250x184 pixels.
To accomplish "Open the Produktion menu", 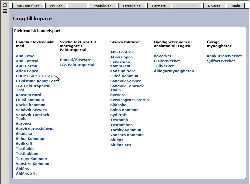I will tap(103, 6).
